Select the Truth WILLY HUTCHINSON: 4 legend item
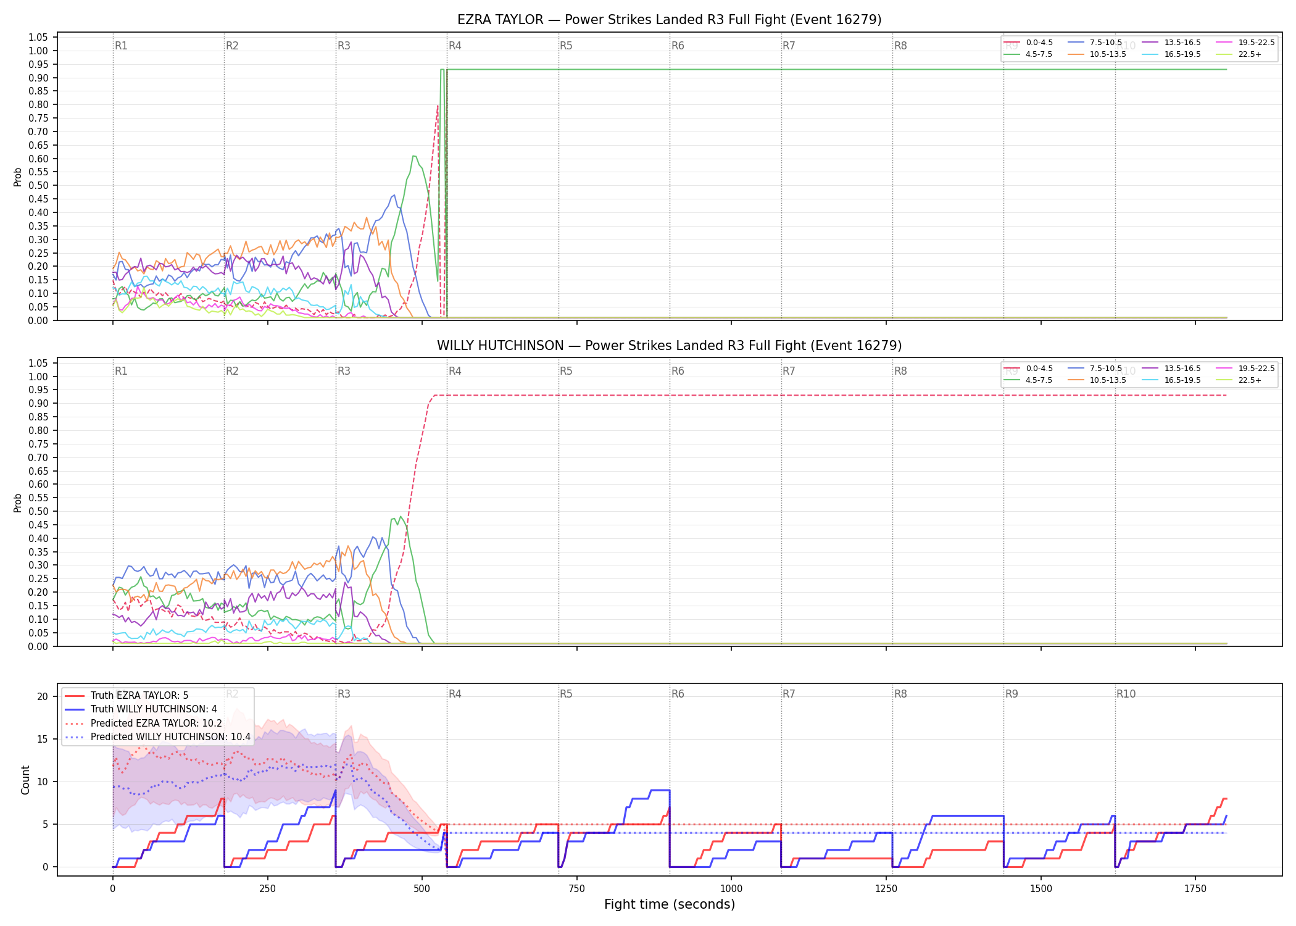The width and height of the screenshot is (1296, 926). pos(141,709)
